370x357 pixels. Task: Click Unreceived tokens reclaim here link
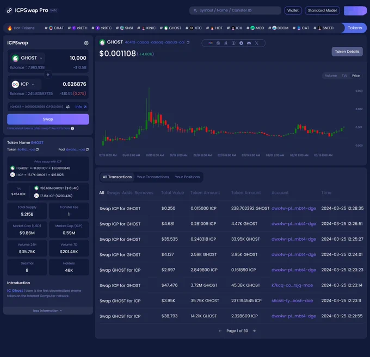click(39, 128)
